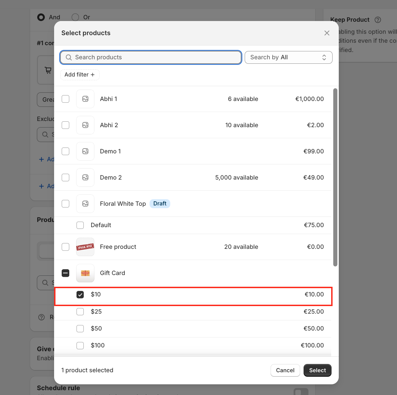Click the magnifier icon in search field
Viewport: 397px width, 395px height.
pos(69,58)
